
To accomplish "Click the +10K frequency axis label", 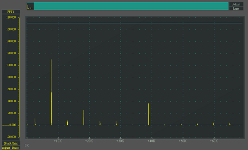I will 58,141.
